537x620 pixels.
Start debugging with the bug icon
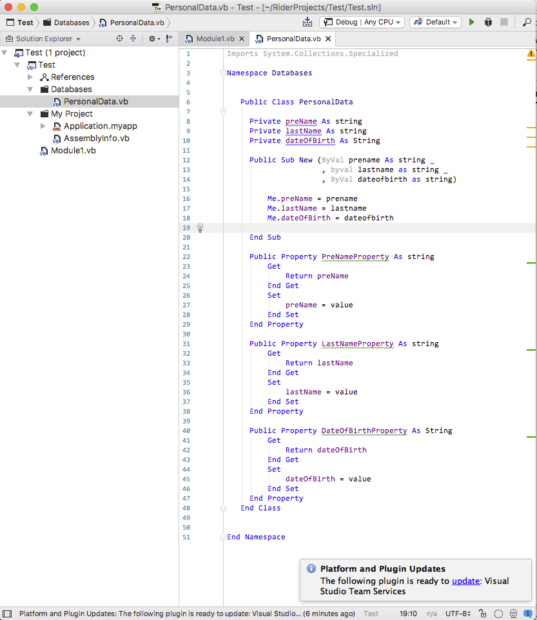click(488, 22)
